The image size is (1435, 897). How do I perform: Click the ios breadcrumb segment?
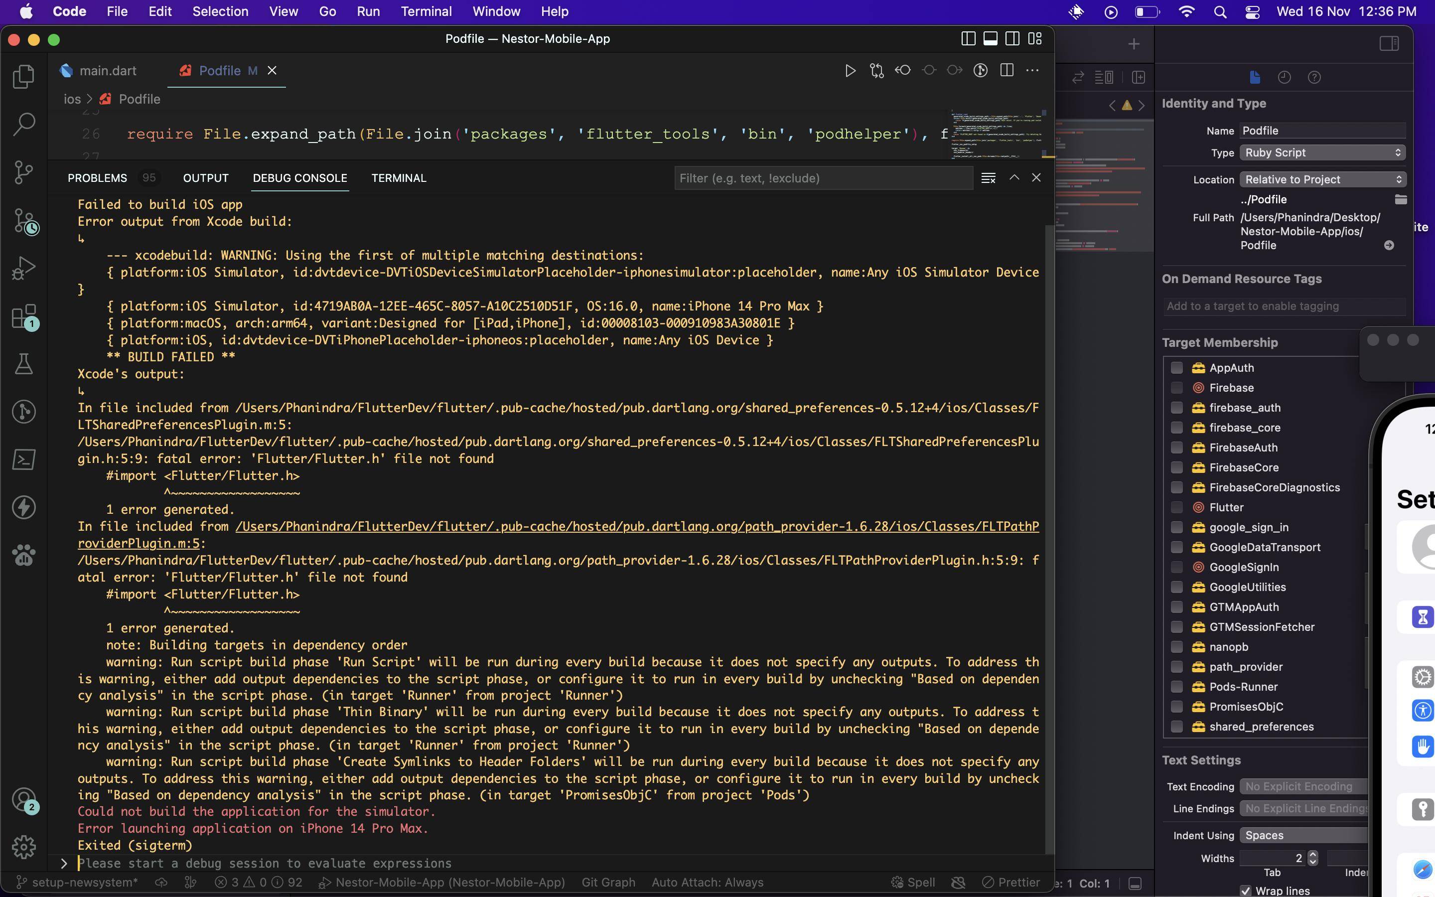[72, 99]
